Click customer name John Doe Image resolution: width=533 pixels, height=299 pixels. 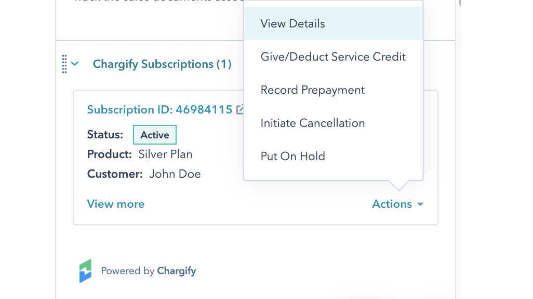175,174
